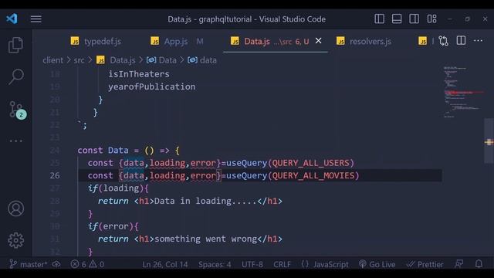Toggle the secondary side bar layout icon
This screenshot has height=278, width=494.
click(414, 19)
